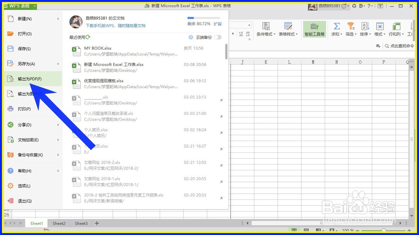Click the 输出为PDF(F) icon

10,79
